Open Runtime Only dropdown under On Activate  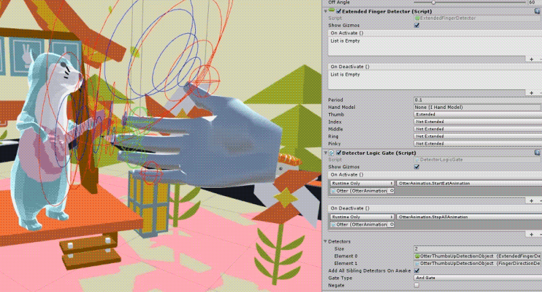[x=362, y=183]
